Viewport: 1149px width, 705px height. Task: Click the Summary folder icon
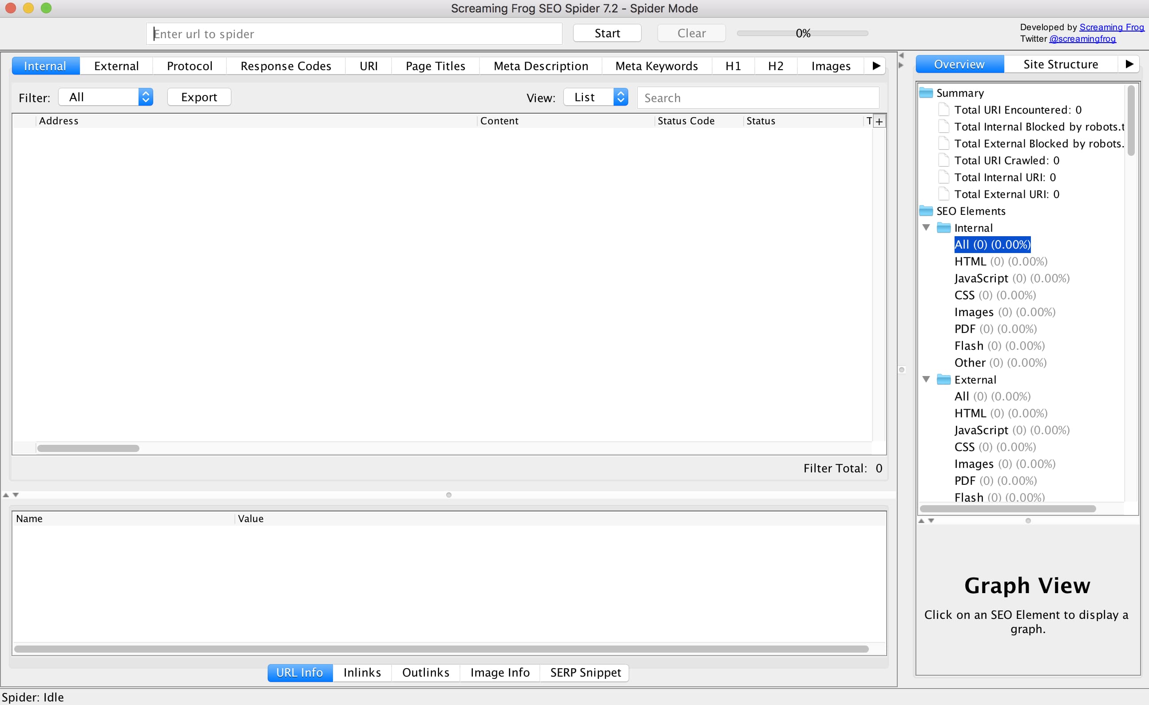tap(926, 93)
